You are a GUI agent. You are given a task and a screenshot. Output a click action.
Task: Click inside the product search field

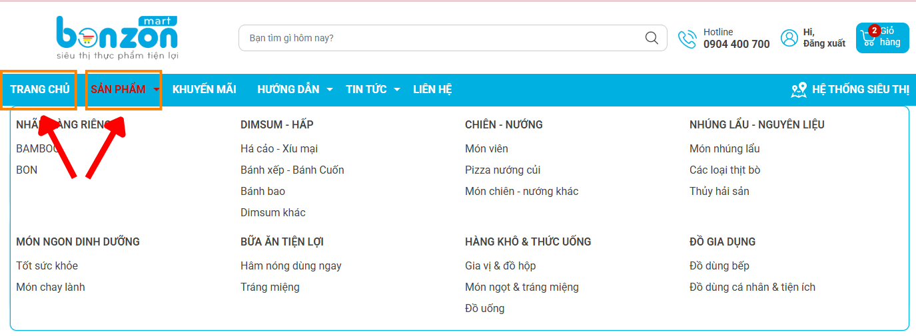pyautogui.click(x=440, y=38)
